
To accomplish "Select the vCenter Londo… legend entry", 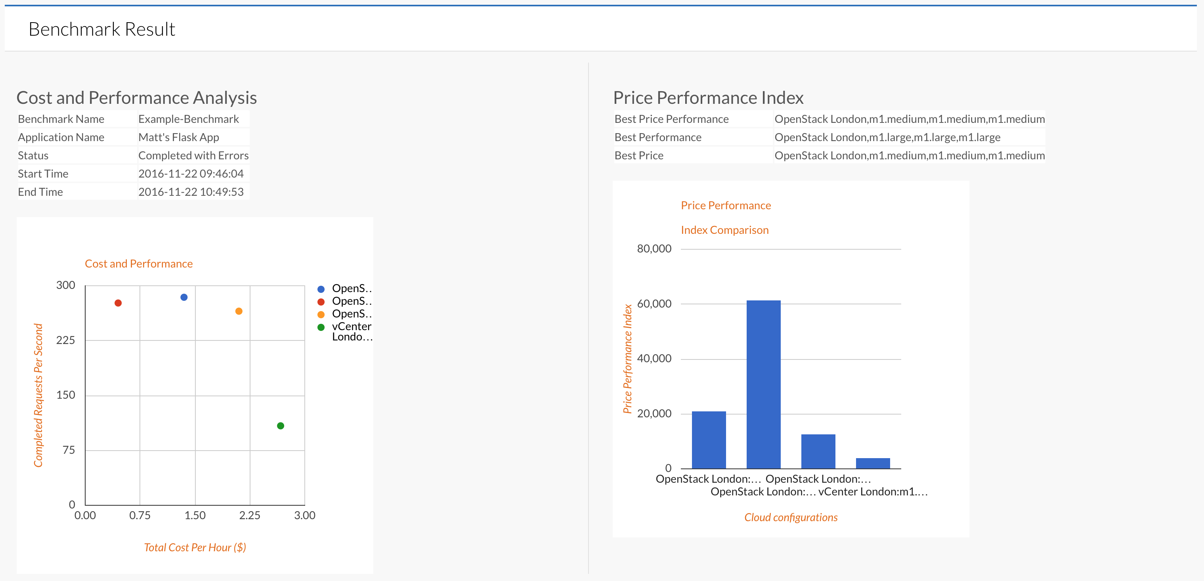I will [352, 331].
